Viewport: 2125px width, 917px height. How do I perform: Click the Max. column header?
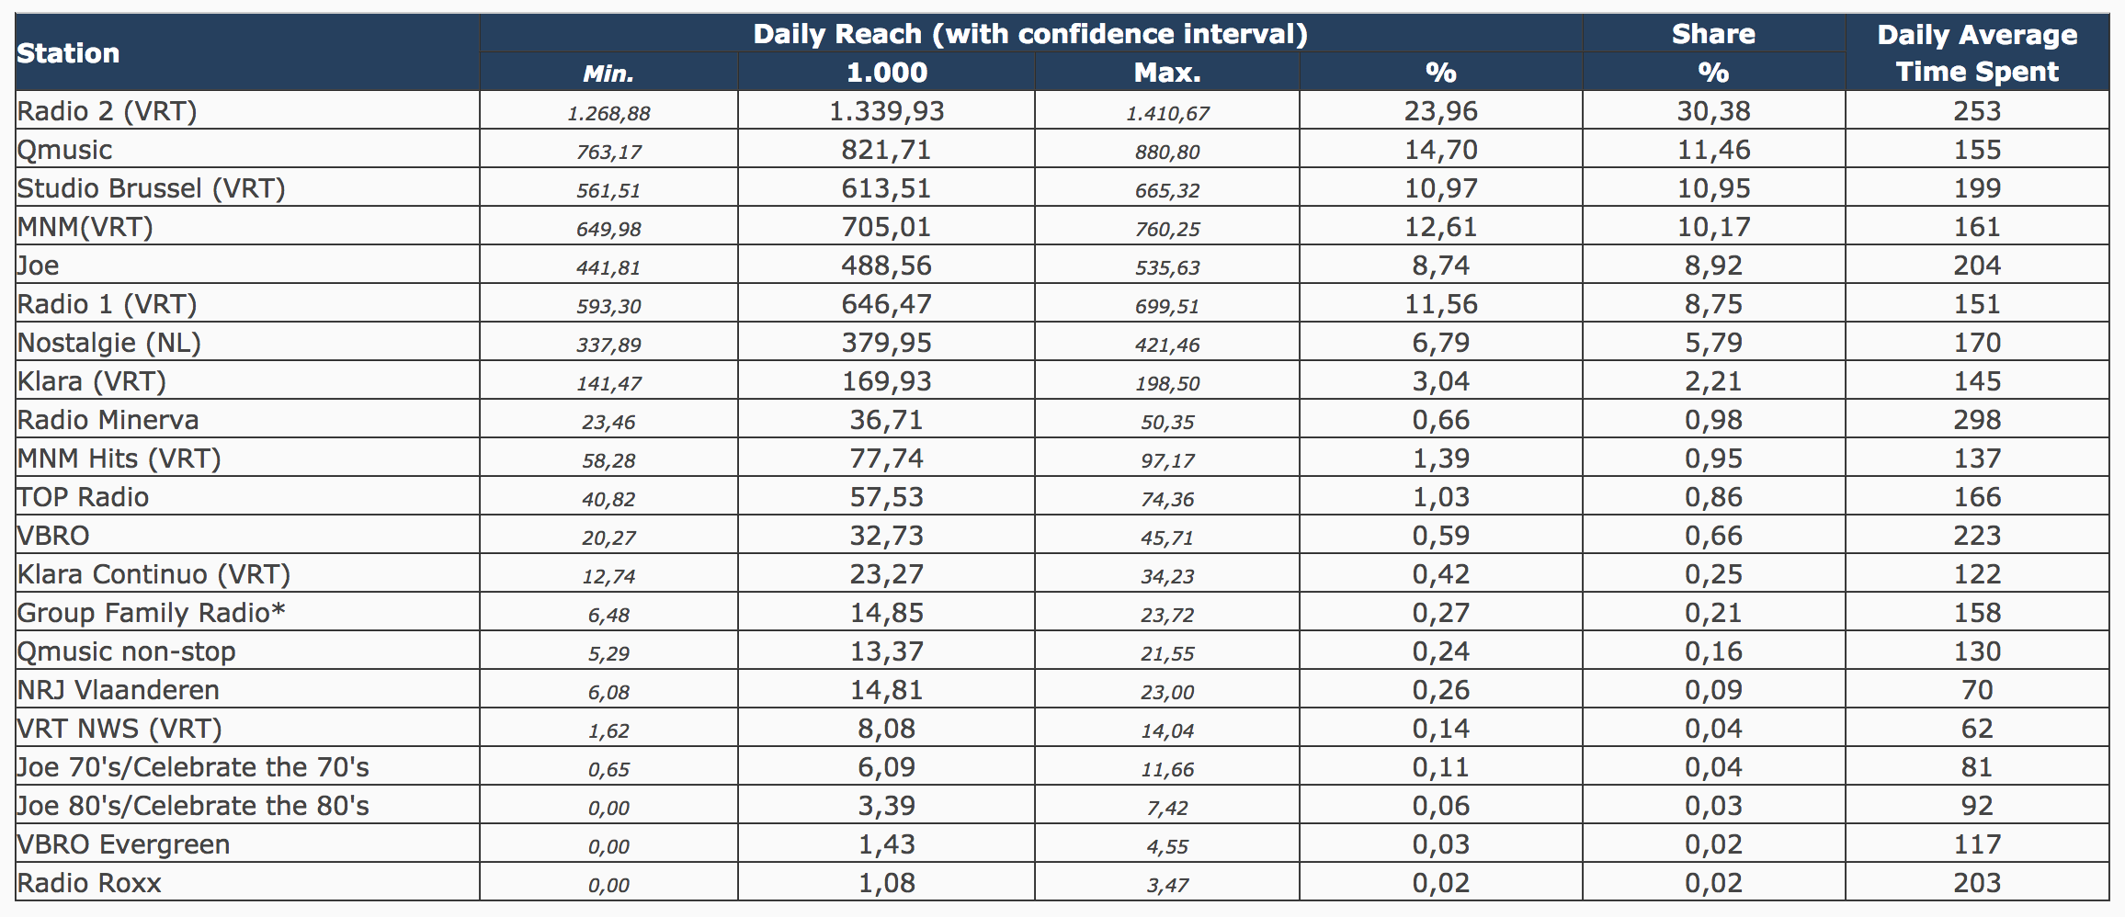pyautogui.click(x=1166, y=74)
